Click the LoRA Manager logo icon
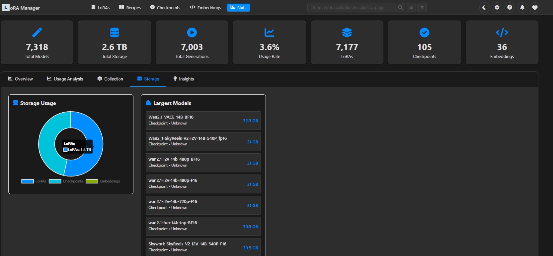This screenshot has height=256, width=553. tap(6, 7)
